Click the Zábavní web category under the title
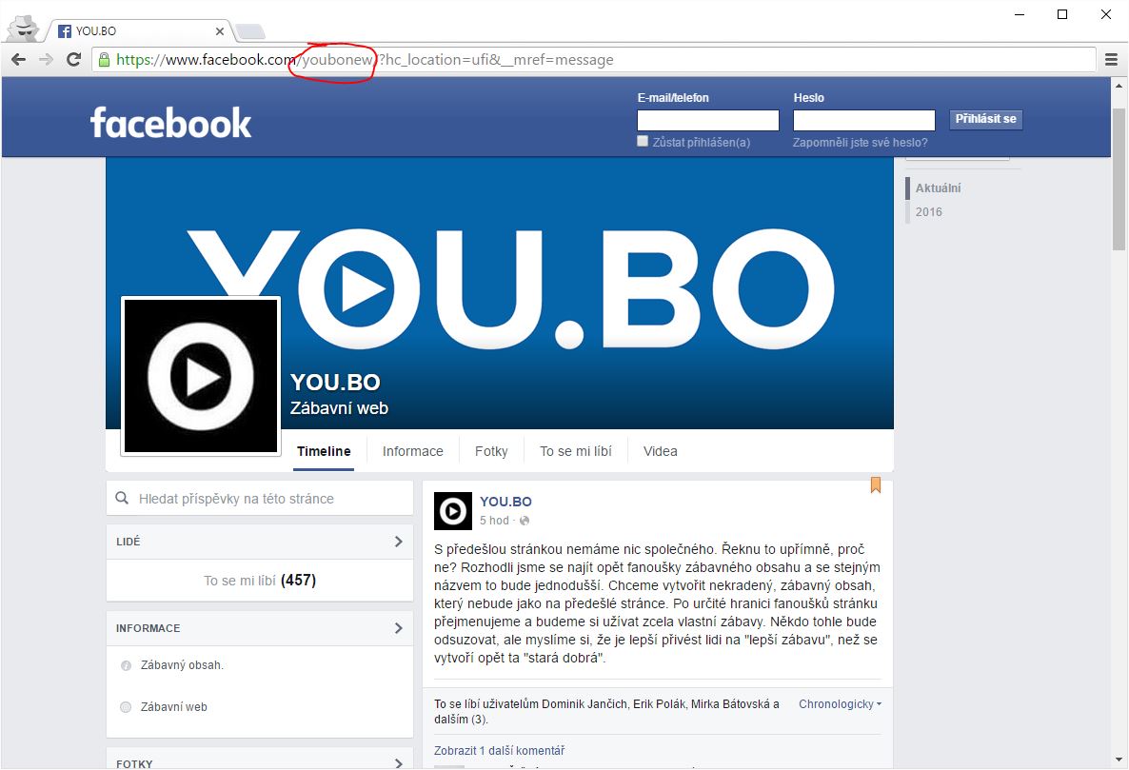Image resolution: width=1129 pixels, height=770 pixels. click(x=339, y=408)
